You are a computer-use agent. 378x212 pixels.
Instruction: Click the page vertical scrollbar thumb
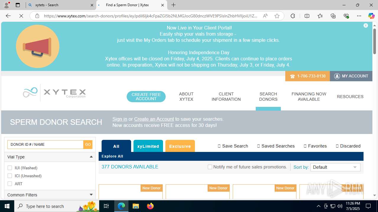(x=374, y=41)
